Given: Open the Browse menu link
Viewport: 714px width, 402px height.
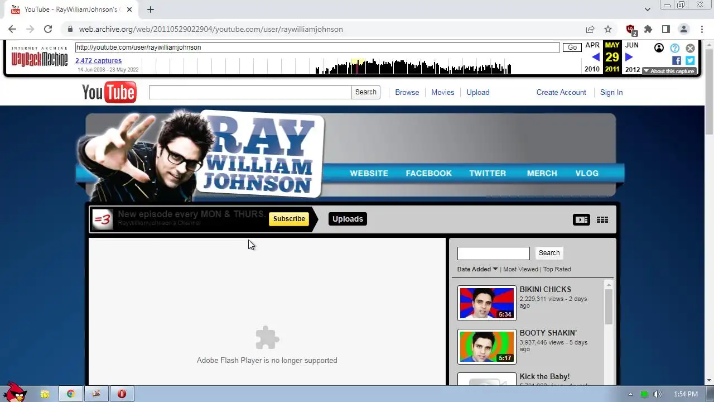Looking at the screenshot, I should (x=407, y=93).
